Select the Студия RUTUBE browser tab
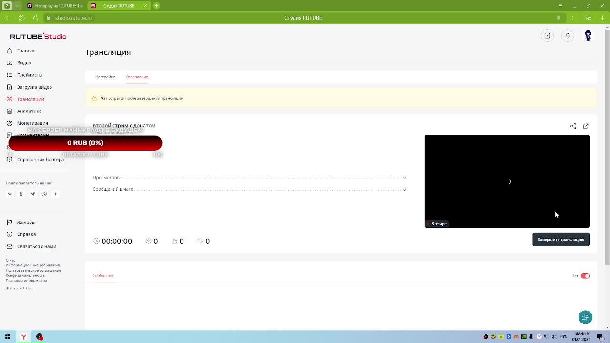Viewport: 610px width, 343px height. point(118,6)
